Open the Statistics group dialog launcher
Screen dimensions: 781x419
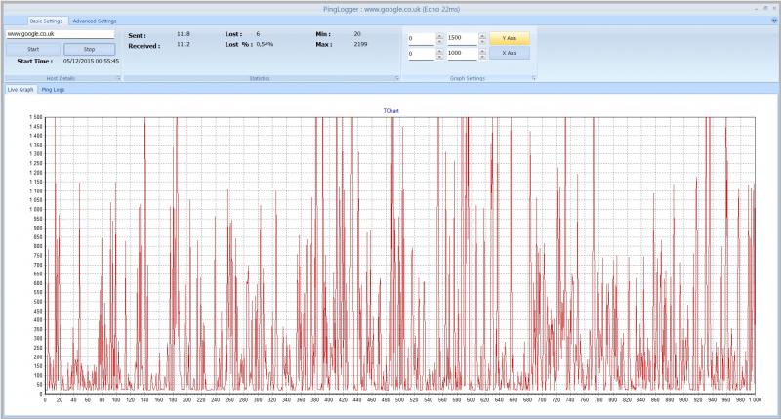click(x=394, y=77)
